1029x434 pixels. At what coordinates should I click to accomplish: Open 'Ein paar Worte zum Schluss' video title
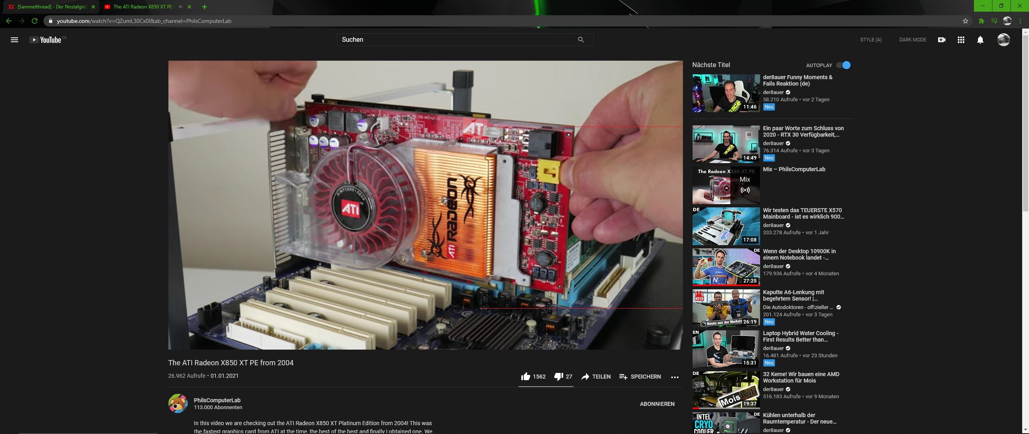(x=803, y=131)
